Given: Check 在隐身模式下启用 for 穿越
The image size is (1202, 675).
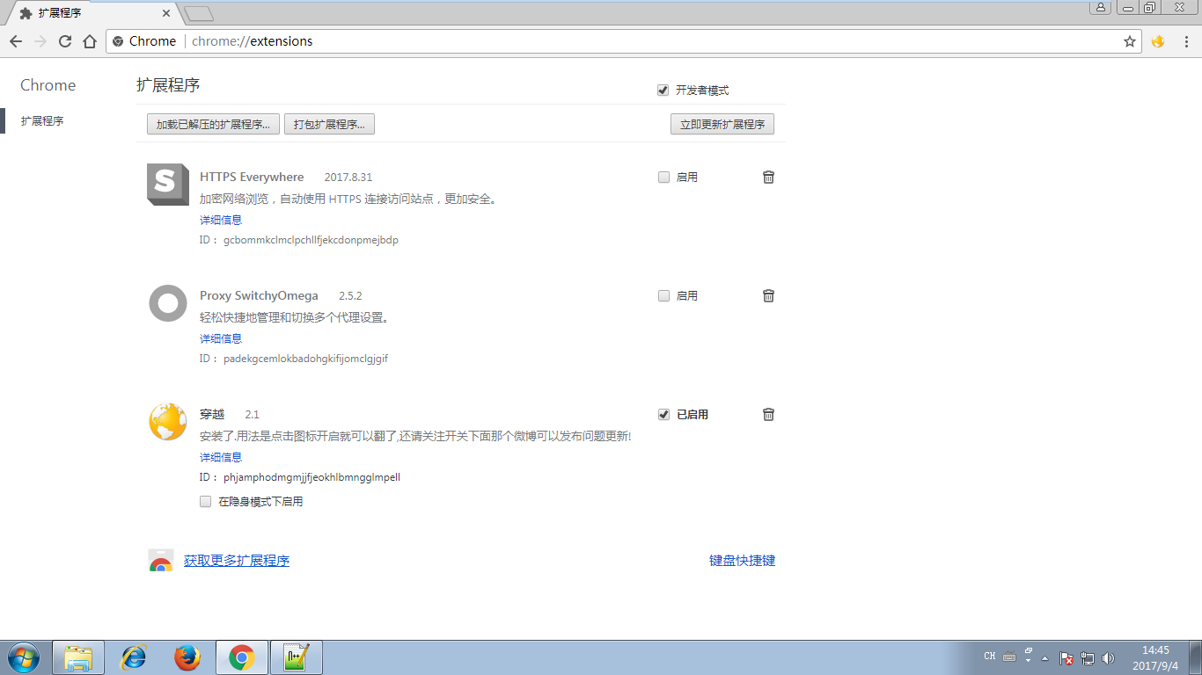Looking at the screenshot, I should pos(205,502).
